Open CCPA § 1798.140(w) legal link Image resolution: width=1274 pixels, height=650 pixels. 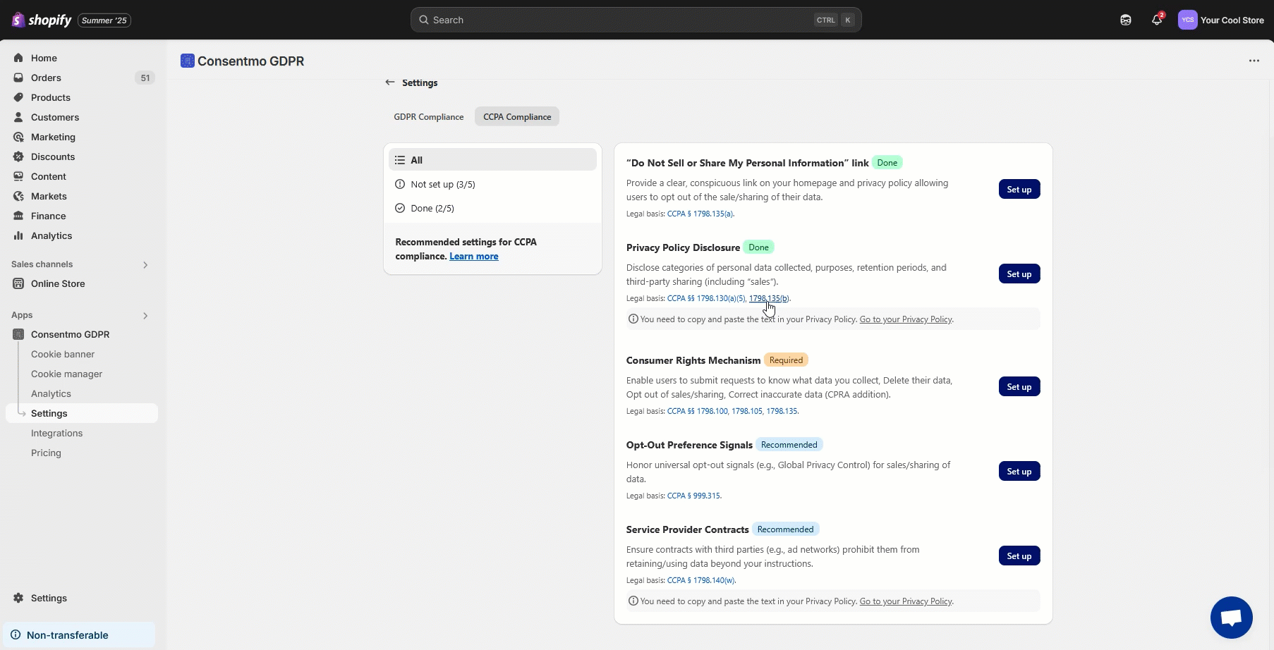[701, 580]
